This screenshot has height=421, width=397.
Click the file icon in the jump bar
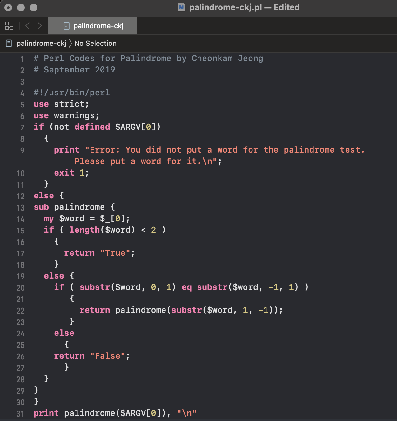[9, 43]
